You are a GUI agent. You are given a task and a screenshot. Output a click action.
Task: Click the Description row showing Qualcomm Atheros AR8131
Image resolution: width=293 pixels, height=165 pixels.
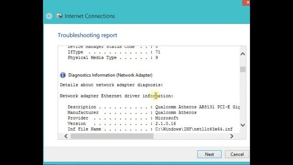154,107
